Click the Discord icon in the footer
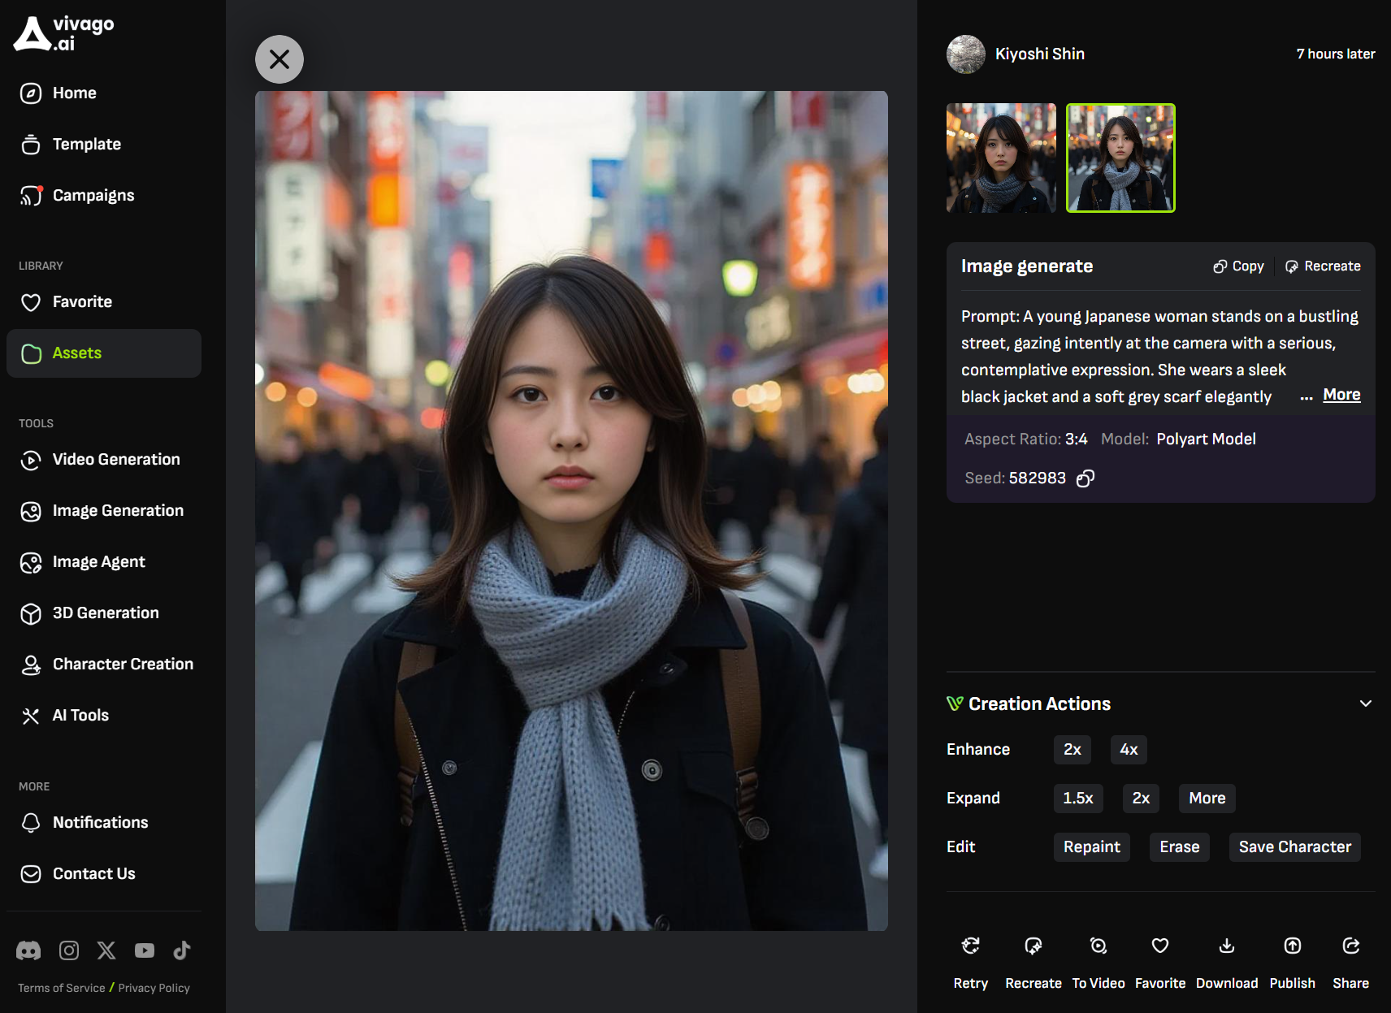The image size is (1391, 1013). tap(28, 950)
